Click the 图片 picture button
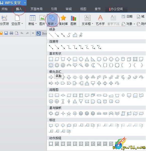The image size is (146, 151). pos(42,20)
